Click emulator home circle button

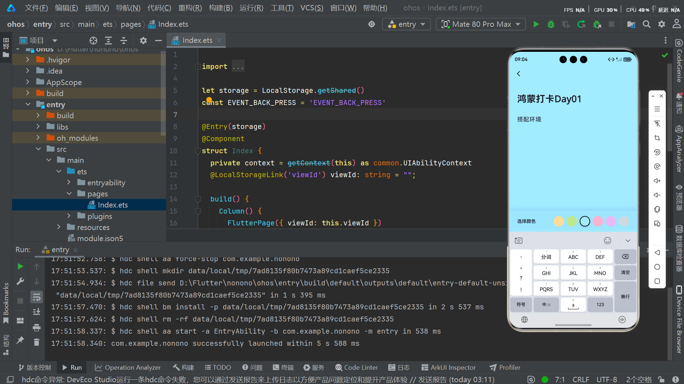[657, 267]
